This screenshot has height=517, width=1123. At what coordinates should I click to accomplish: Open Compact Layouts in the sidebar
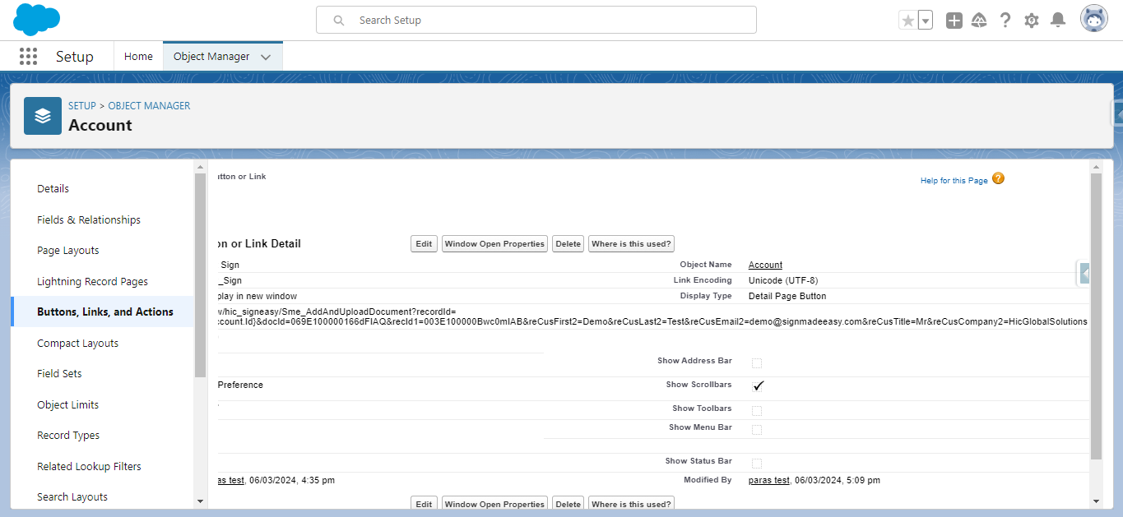click(78, 344)
